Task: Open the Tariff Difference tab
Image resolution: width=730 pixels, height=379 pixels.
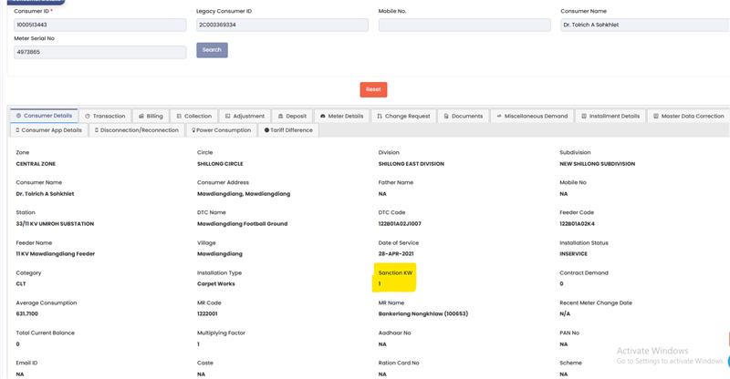Action: [288, 130]
